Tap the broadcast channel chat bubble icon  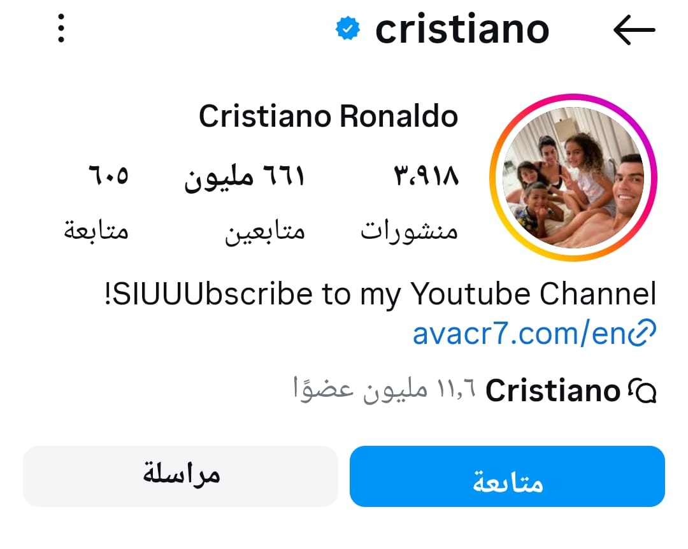[642, 391]
